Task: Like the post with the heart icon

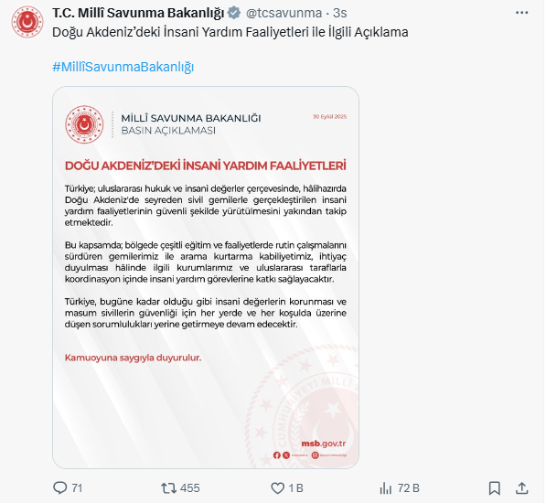Action: pos(277,488)
